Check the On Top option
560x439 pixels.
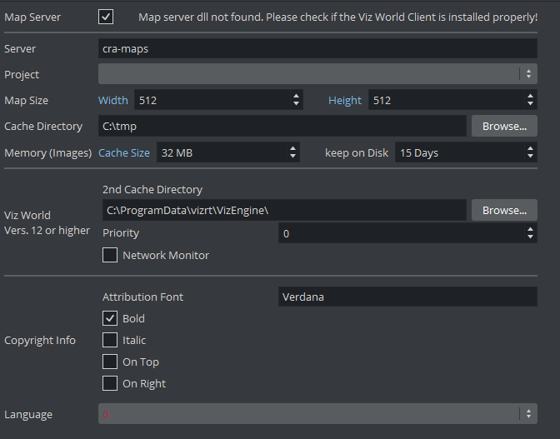click(x=110, y=362)
